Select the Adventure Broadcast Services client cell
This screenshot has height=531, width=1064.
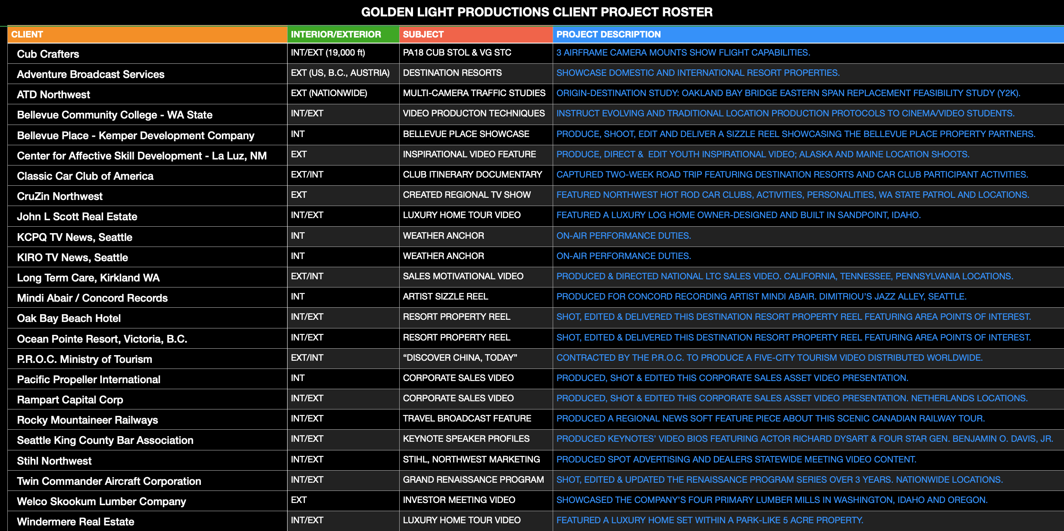[91, 75]
